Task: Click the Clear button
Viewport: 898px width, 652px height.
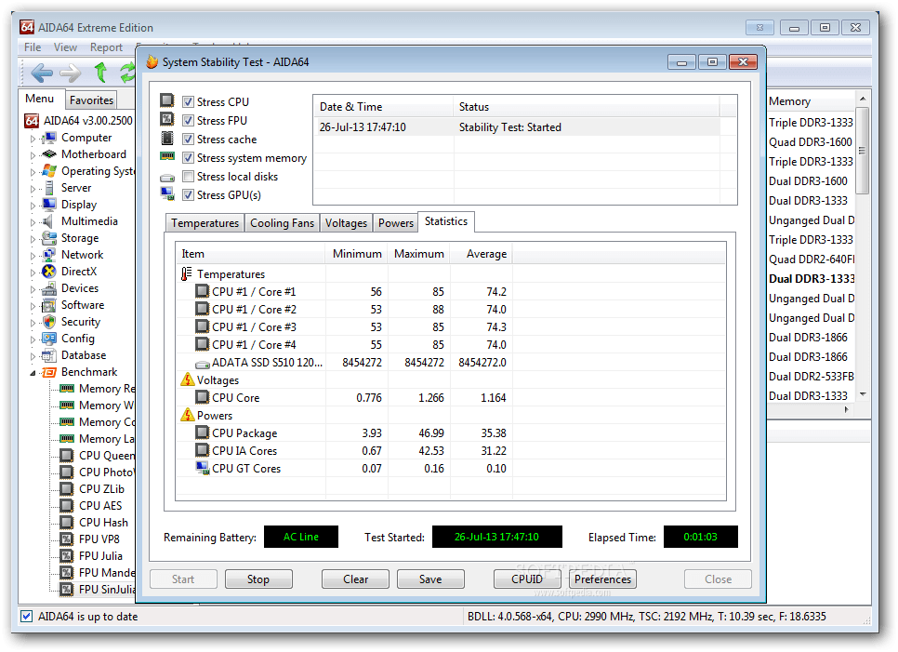Action: pos(356,579)
